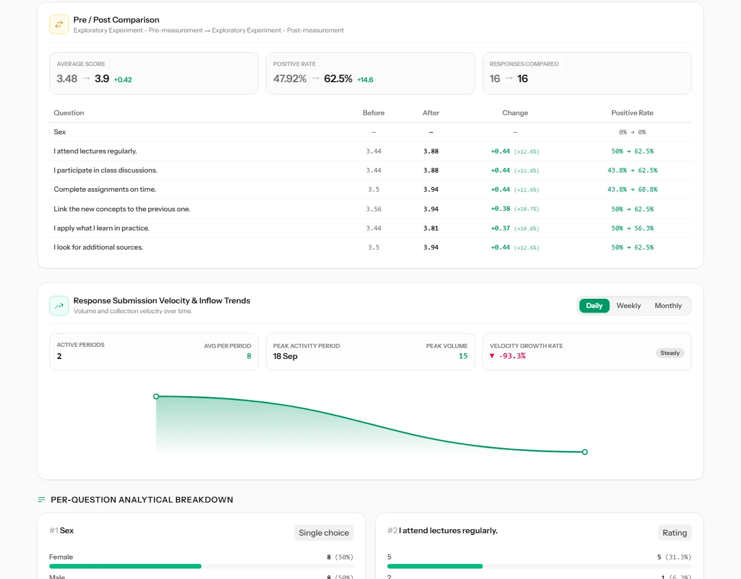The width and height of the screenshot is (741, 579).
Task: Click the -93.3% velocity growth rate
Action: pos(512,356)
